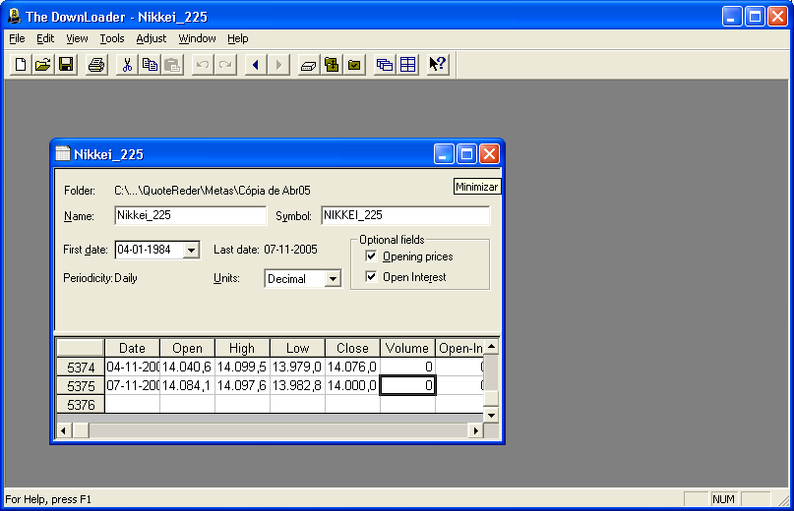Screen dimensions: 794x511
Task: Save using the floppy disk icon
Action: (66, 65)
